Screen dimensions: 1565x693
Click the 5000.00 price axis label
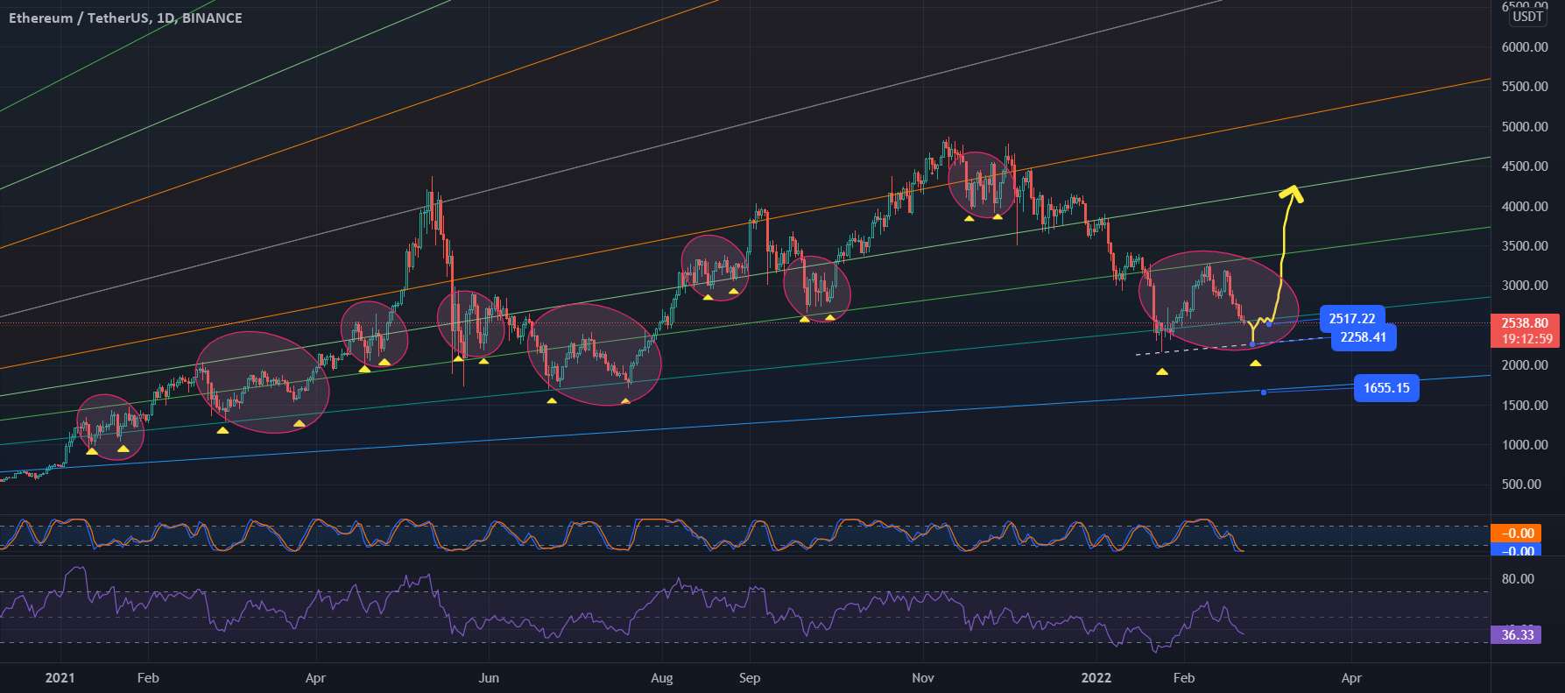(x=1525, y=127)
